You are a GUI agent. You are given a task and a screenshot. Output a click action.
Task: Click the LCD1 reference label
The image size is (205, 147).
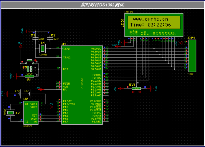[x=123, y=23]
